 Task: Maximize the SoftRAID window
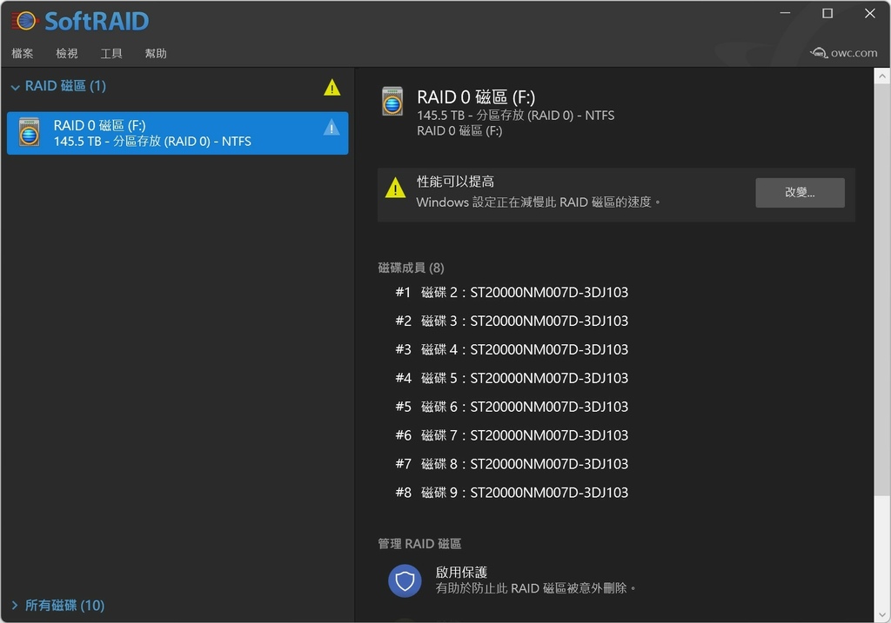point(827,13)
